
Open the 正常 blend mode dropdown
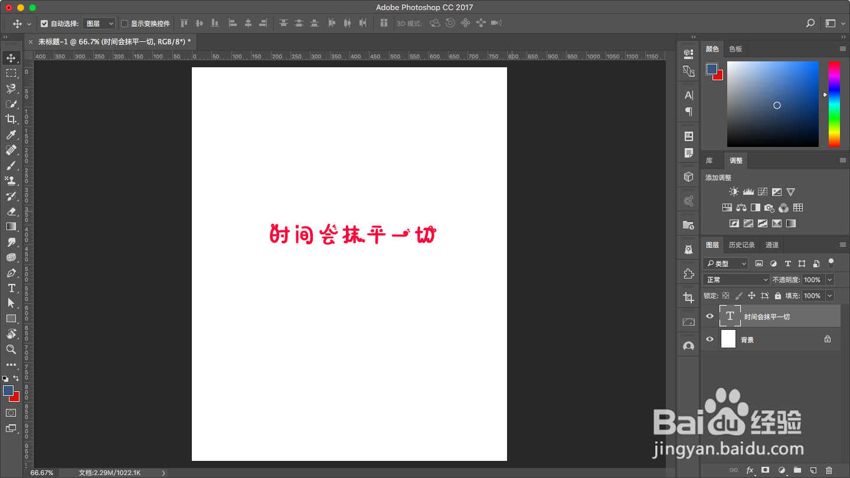(736, 280)
